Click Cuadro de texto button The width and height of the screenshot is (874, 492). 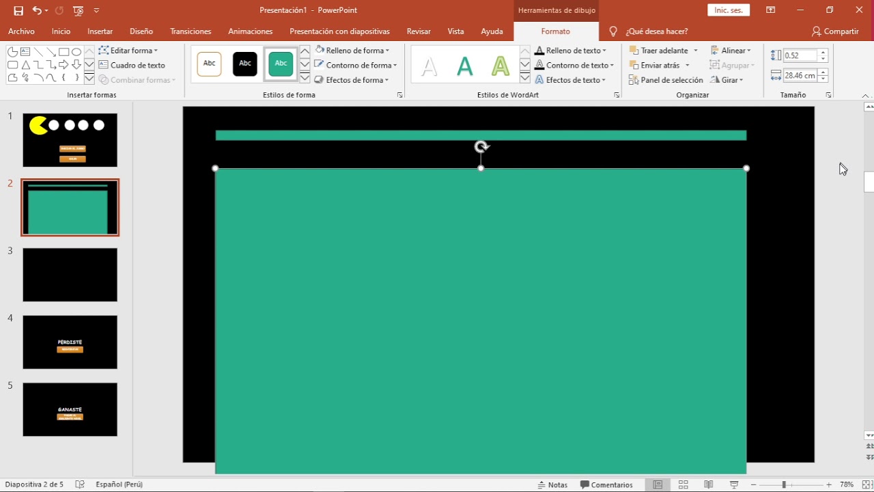point(132,65)
